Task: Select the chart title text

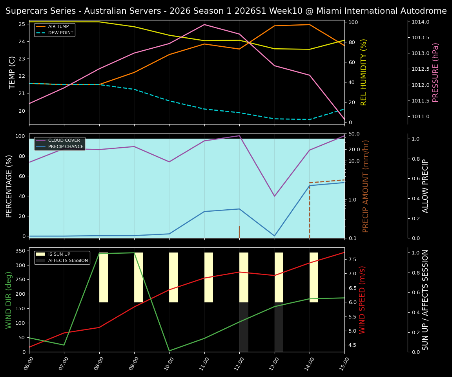Action: [226, 11]
